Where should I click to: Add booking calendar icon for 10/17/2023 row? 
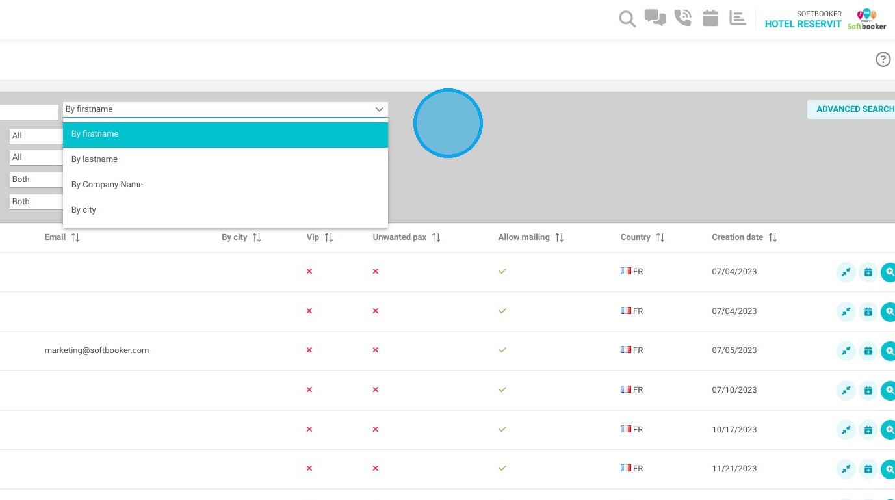[x=868, y=430]
